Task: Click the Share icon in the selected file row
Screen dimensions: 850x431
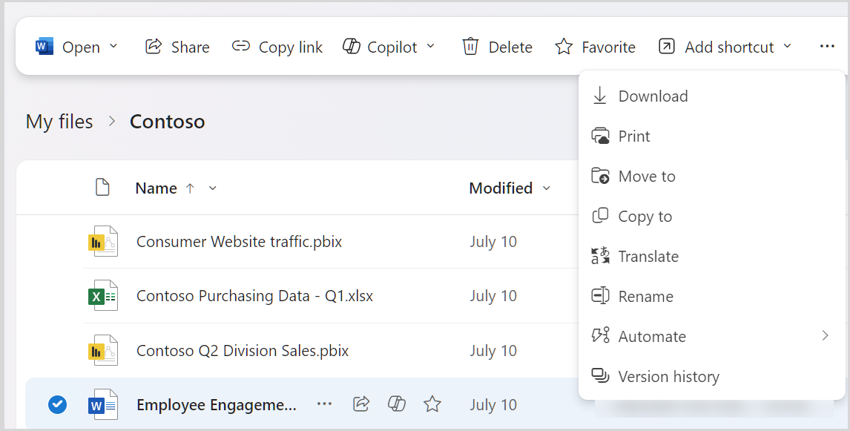Action: (361, 404)
